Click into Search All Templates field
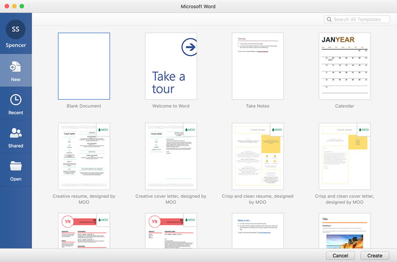 point(357,20)
